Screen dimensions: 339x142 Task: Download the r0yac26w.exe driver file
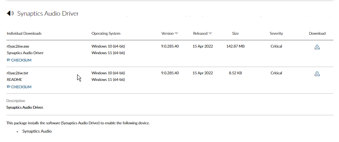pyautogui.click(x=317, y=47)
